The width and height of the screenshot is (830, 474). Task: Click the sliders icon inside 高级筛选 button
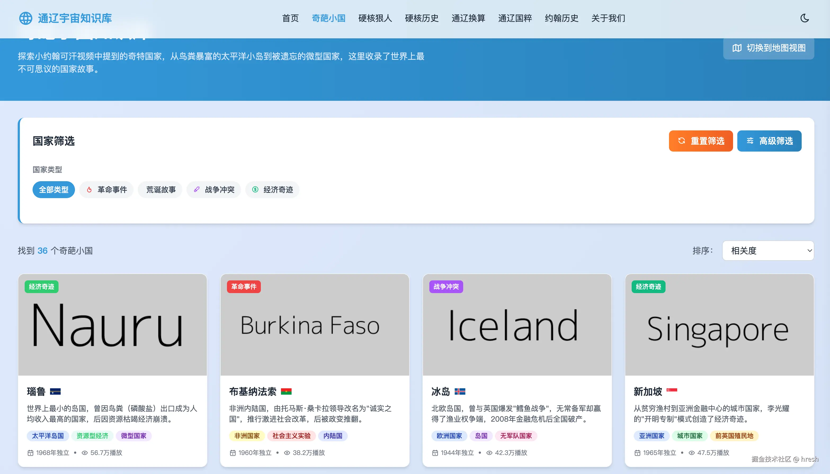tap(751, 141)
